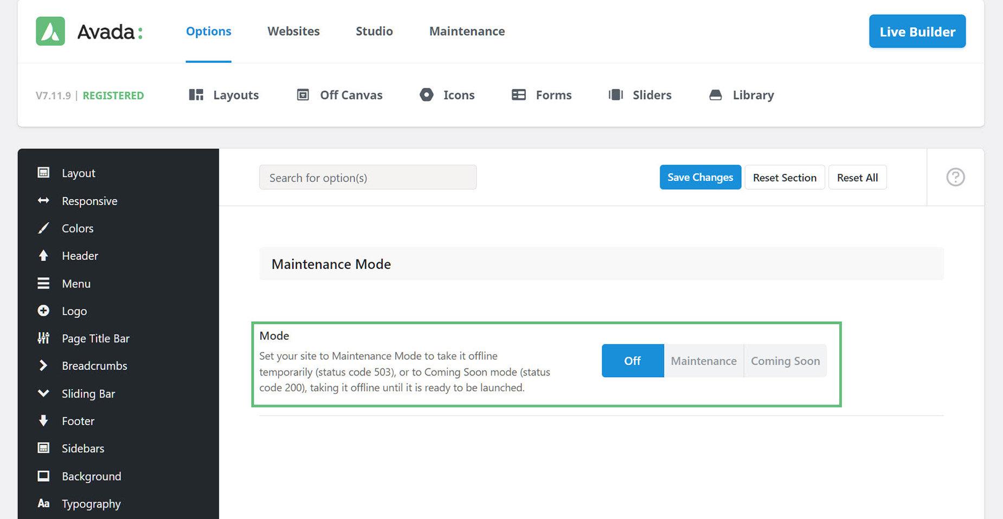
Task: Click the Colors brush icon in sidebar
Action: 43,228
